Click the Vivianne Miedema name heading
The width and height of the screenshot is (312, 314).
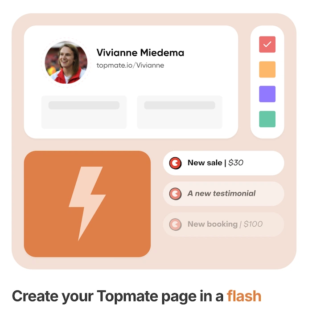point(140,53)
